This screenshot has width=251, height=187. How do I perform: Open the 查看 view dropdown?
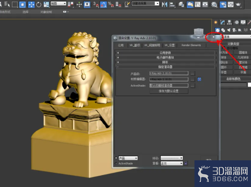click(171, 163)
